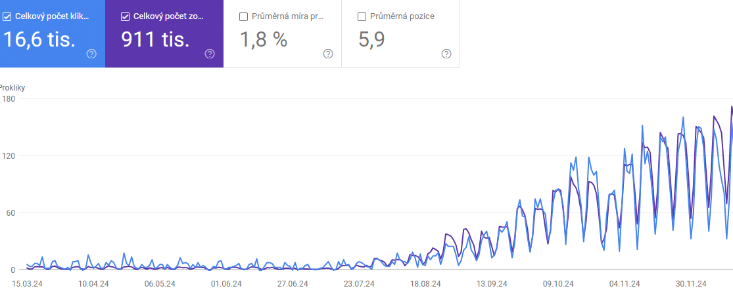Uncheck the Celkový počet kliknutí checkbox

(7, 17)
